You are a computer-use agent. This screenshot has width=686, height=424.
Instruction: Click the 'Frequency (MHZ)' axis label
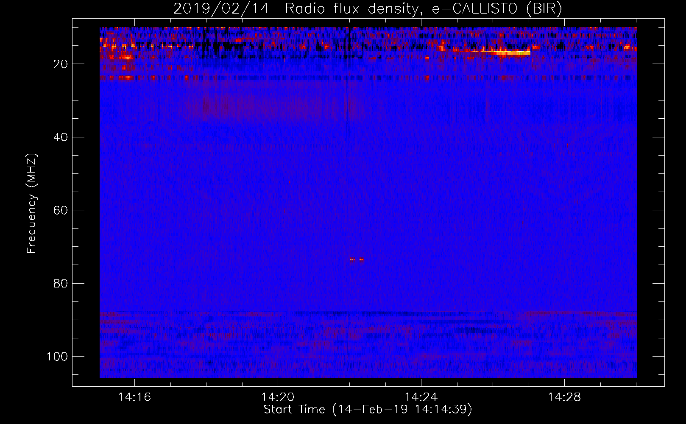[x=32, y=204]
